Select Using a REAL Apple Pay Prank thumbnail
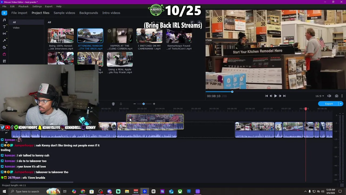Viewport: 346px width, 195px height. 120,59
